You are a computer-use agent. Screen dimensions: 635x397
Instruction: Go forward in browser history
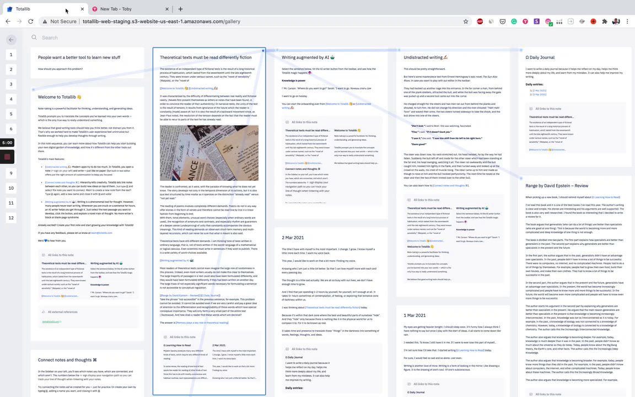pos(19,22)
